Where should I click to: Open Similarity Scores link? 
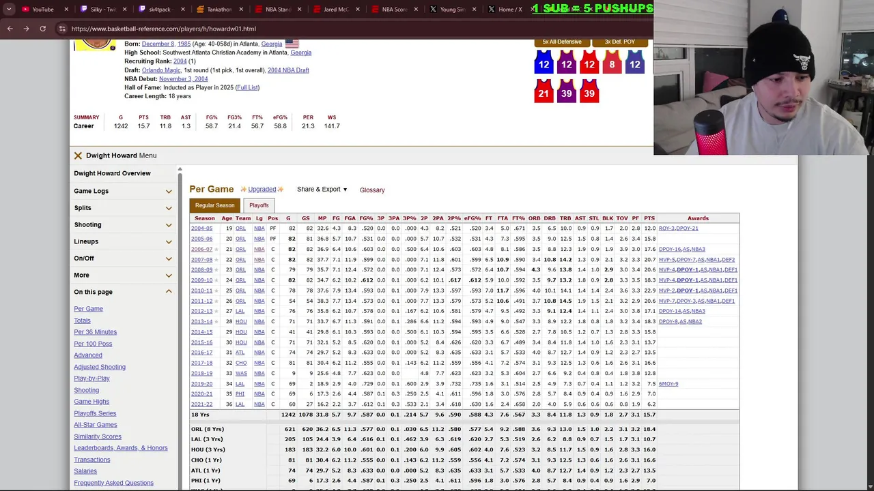pos(98,436)
